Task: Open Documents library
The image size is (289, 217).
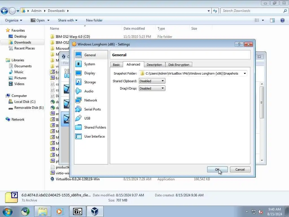Action: [x=23, y=66]
